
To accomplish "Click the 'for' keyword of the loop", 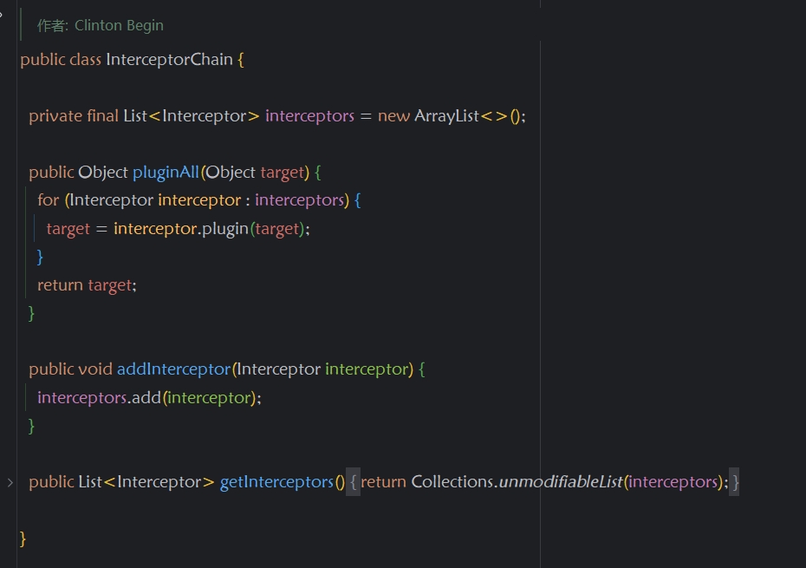I will click(x=48, y=200).
